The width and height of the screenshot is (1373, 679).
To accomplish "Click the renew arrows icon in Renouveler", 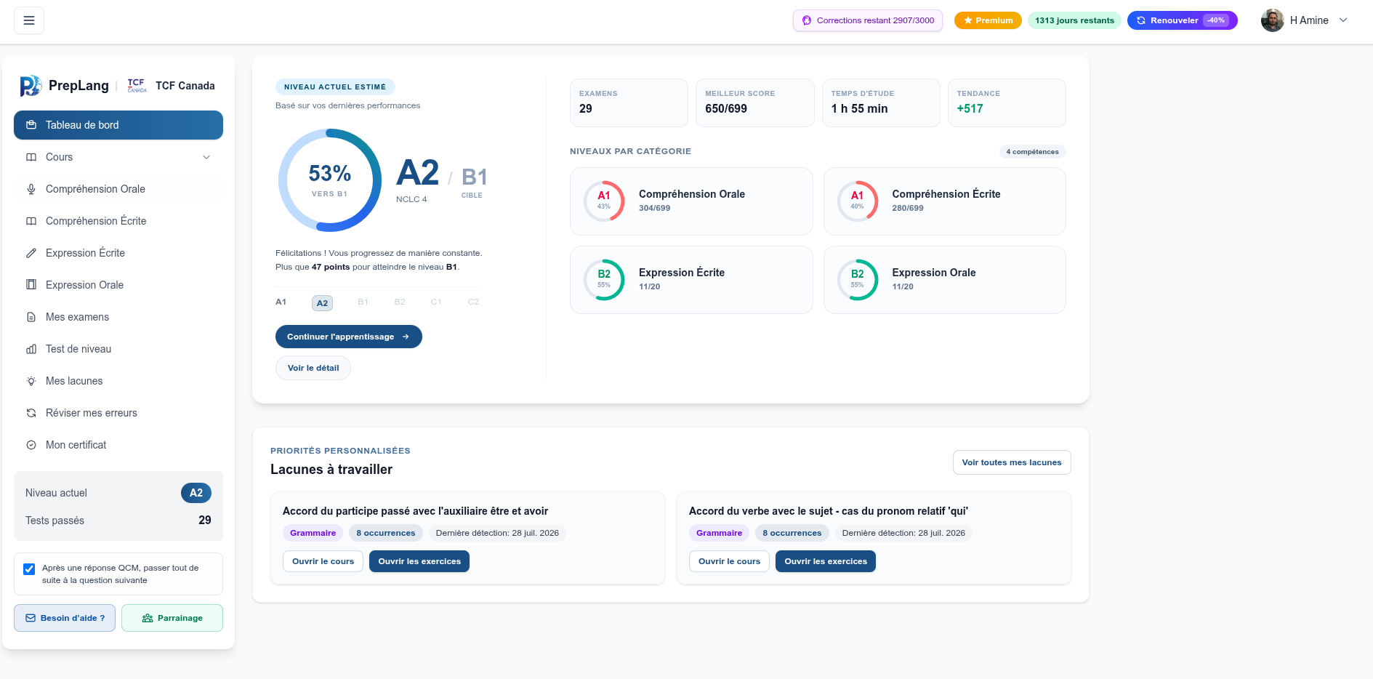I will point(1141,20).
